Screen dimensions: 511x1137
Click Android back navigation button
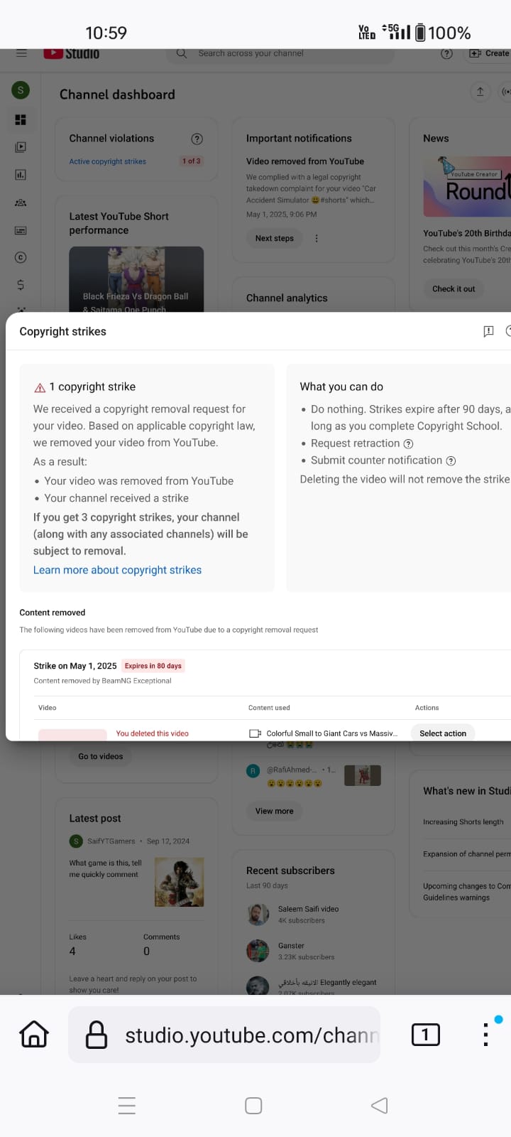pos(380,1106)
